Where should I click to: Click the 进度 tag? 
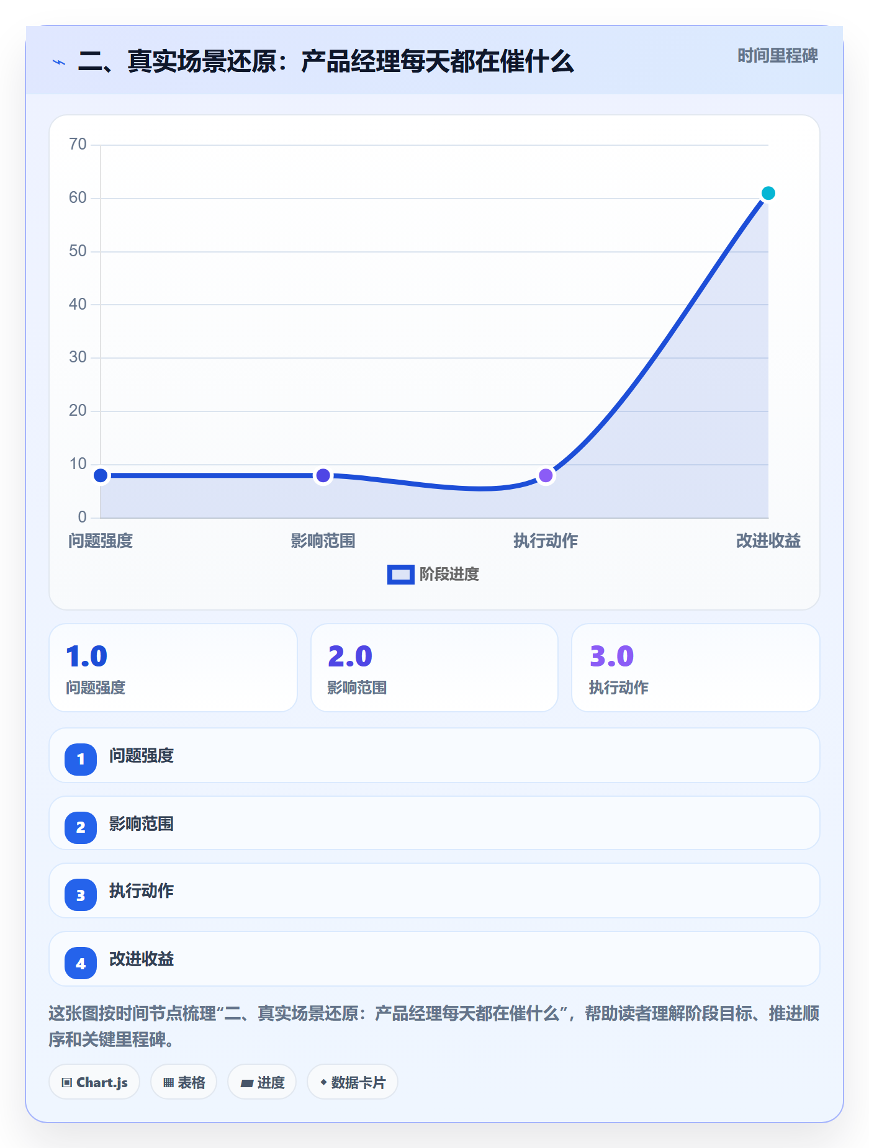pos(262,1082)
